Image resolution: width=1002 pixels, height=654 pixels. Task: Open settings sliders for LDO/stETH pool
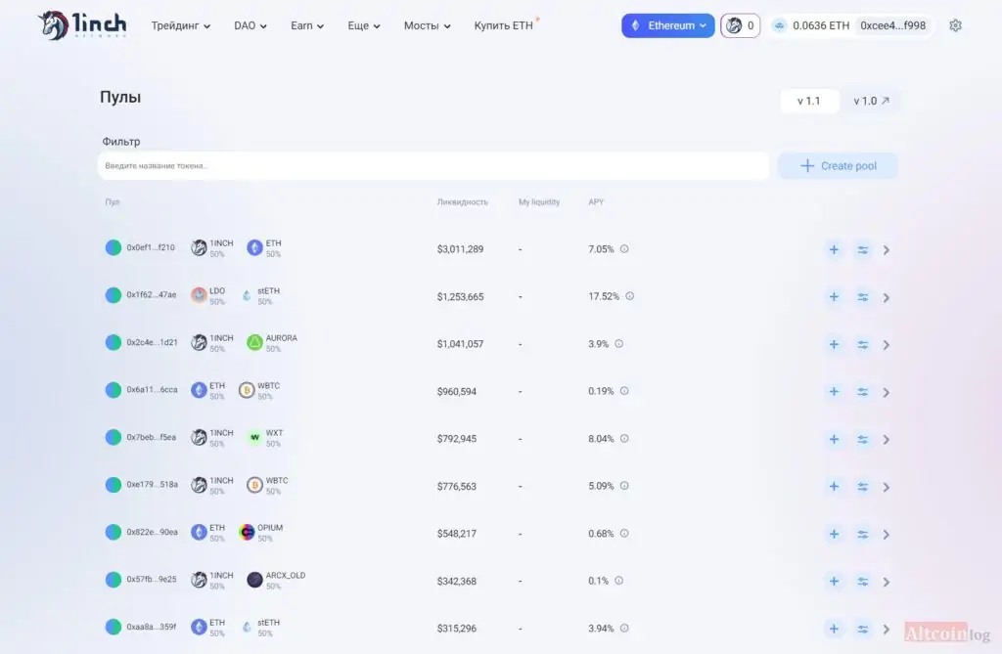pos(863,297)
